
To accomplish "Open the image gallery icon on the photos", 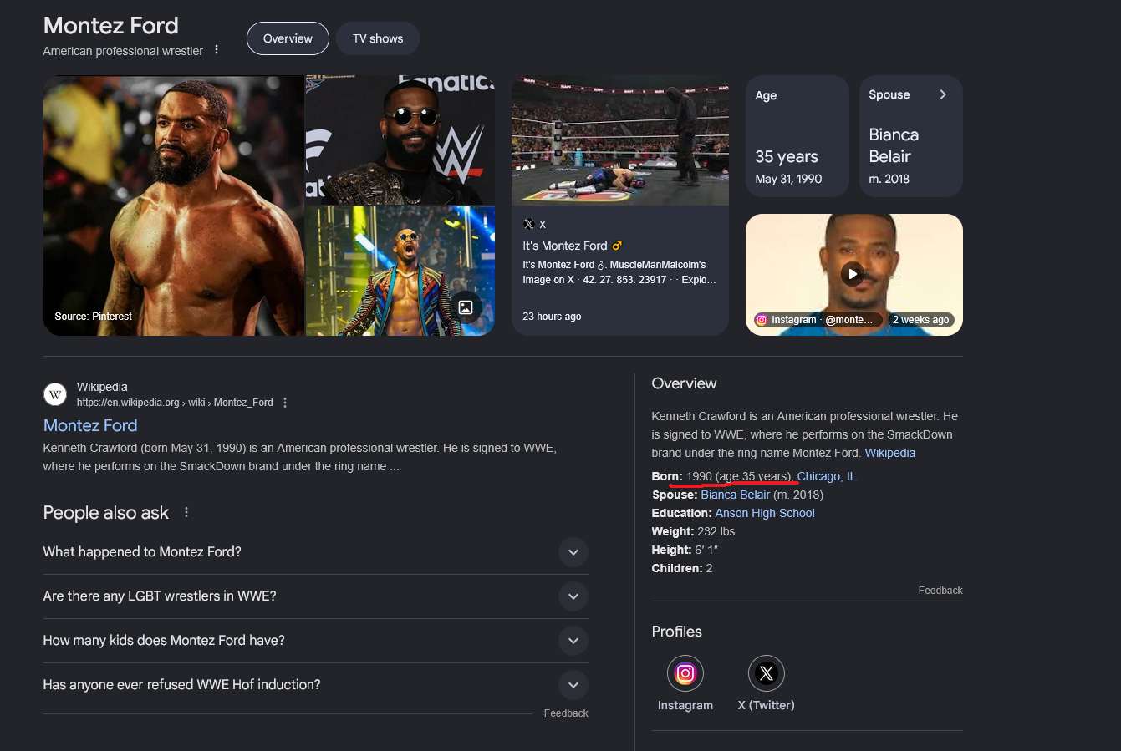I will [x=466, y=307].
